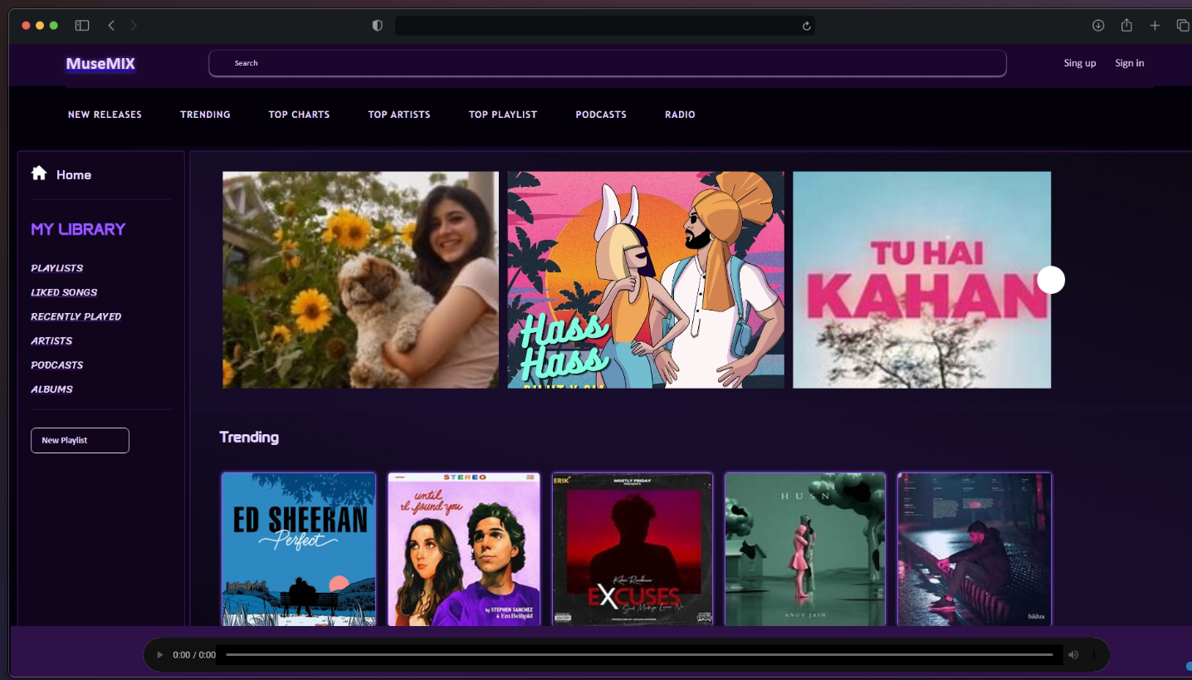Viewport: 1192px width, 680px height.
Task: Advance carousel with the white round button
Action: [1051, 280]
